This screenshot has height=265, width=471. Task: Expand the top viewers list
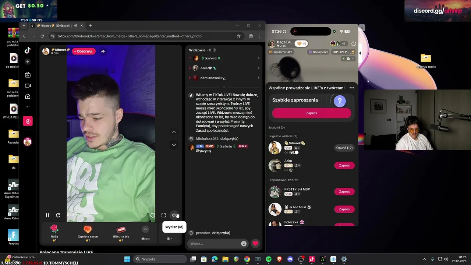tap(224, 87)
